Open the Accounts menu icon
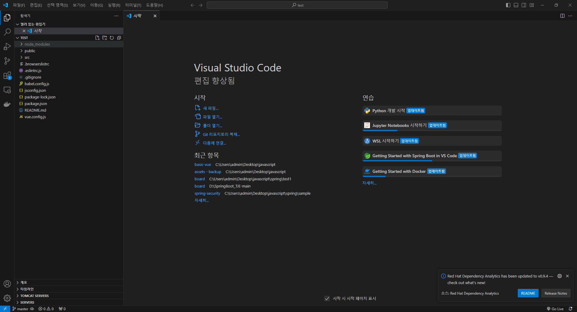Viewport: 577px width, 312px height. point(7,284)
